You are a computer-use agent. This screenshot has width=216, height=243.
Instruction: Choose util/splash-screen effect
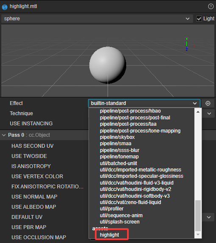pyautogui.click(x=120, y=222)
